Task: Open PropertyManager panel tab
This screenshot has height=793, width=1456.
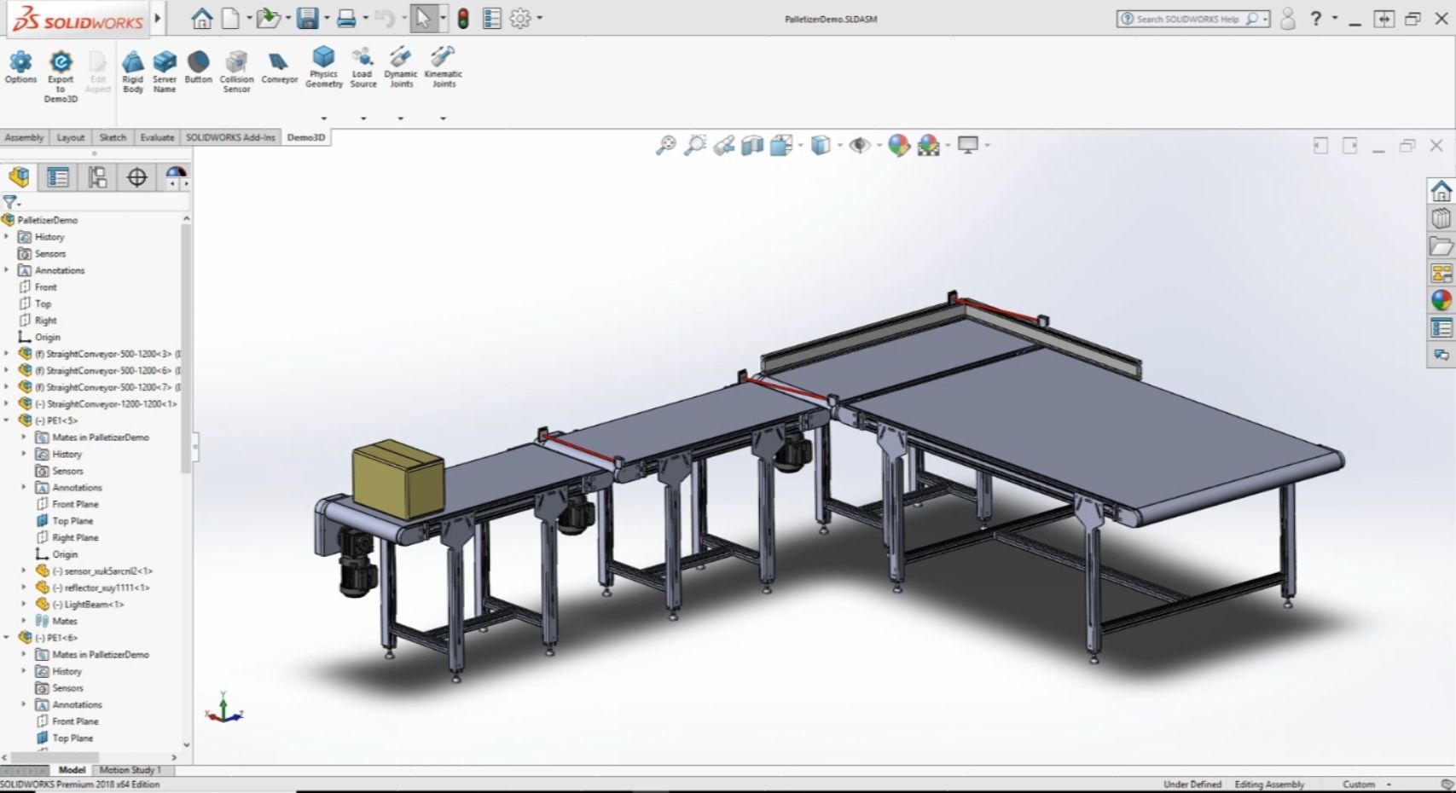Action: point(58,177)
